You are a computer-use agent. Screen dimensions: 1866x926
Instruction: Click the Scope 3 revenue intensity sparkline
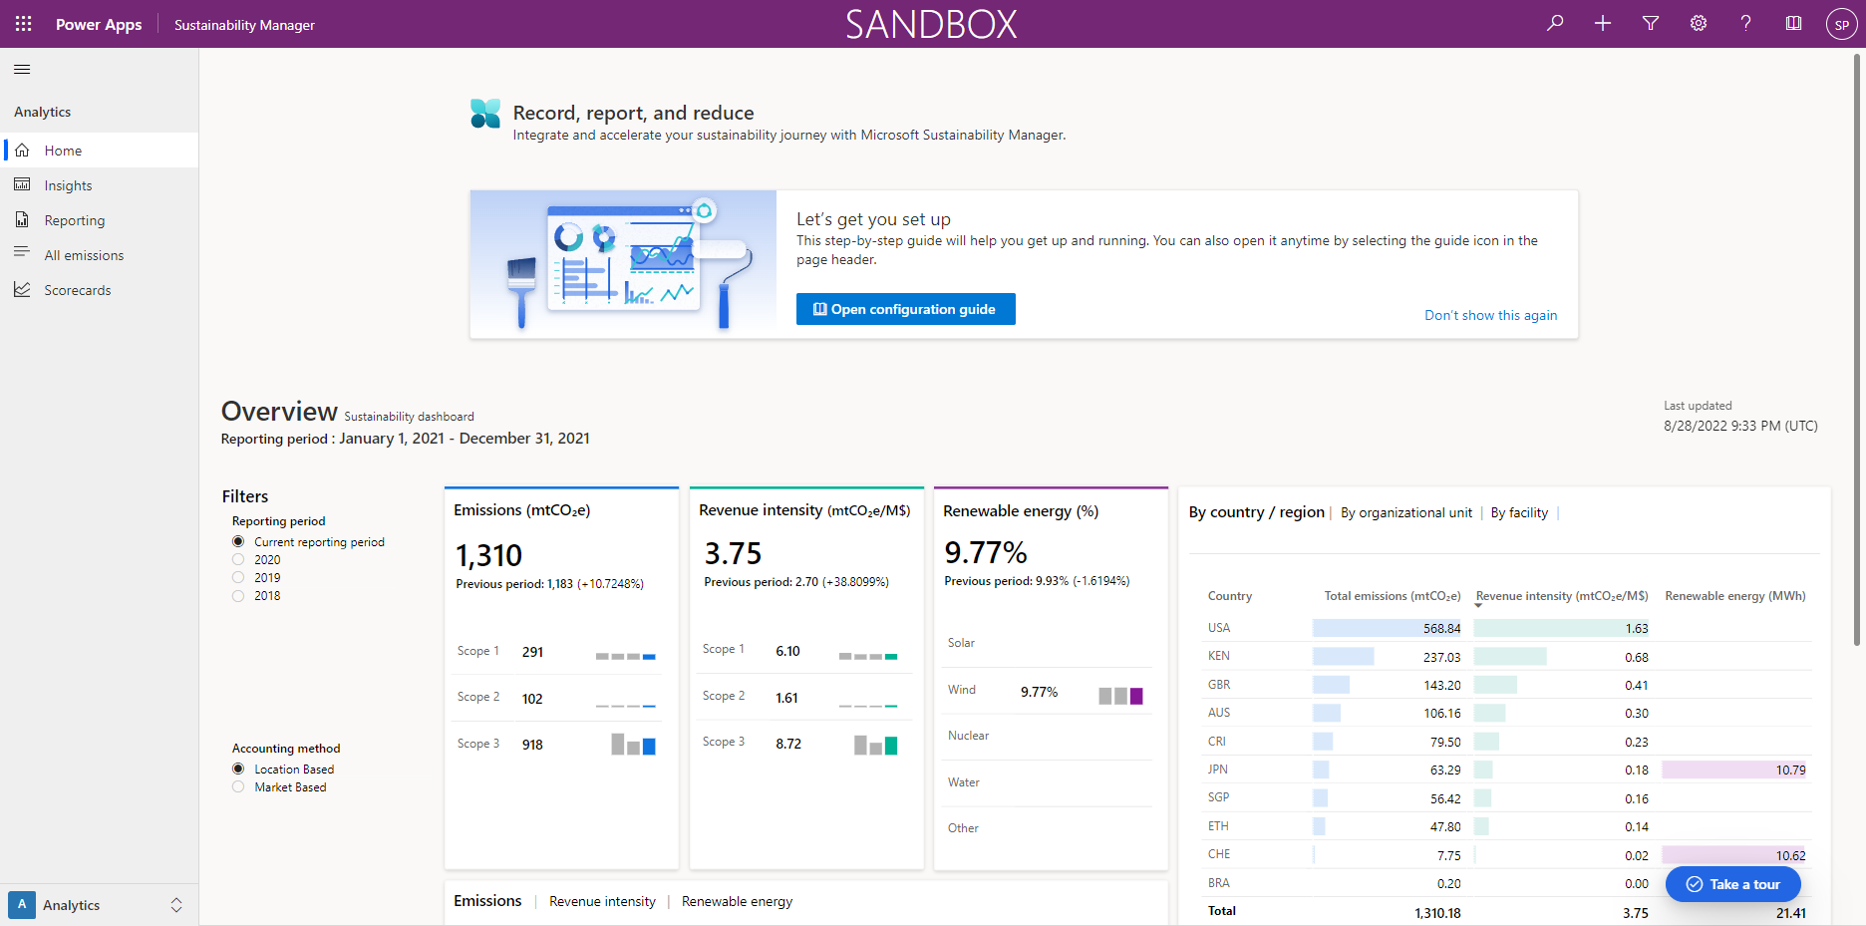click(x=875, y=744)
